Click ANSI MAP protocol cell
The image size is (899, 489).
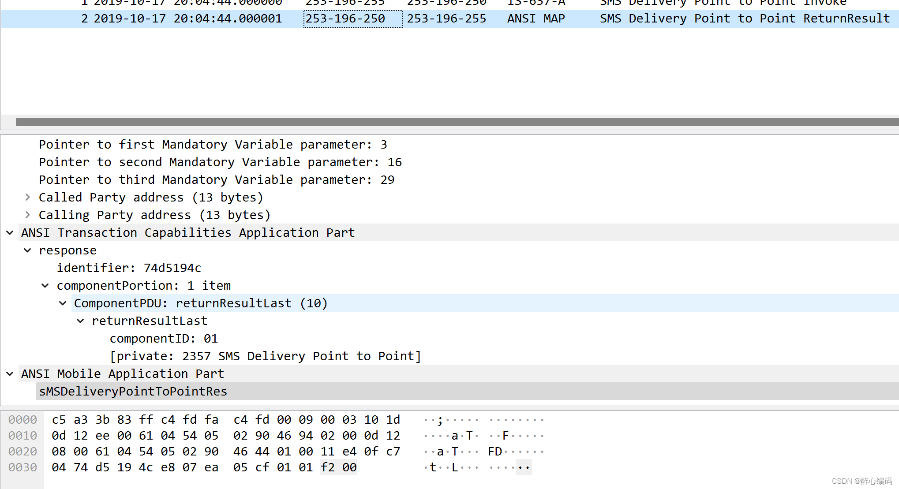click(x=536, y=19)
